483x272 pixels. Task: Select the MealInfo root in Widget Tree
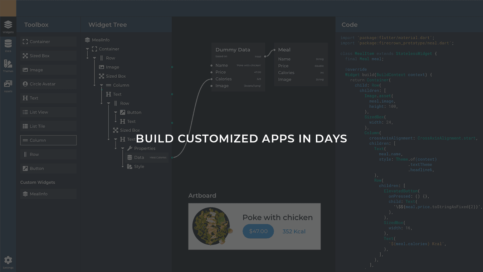[97, 40]
